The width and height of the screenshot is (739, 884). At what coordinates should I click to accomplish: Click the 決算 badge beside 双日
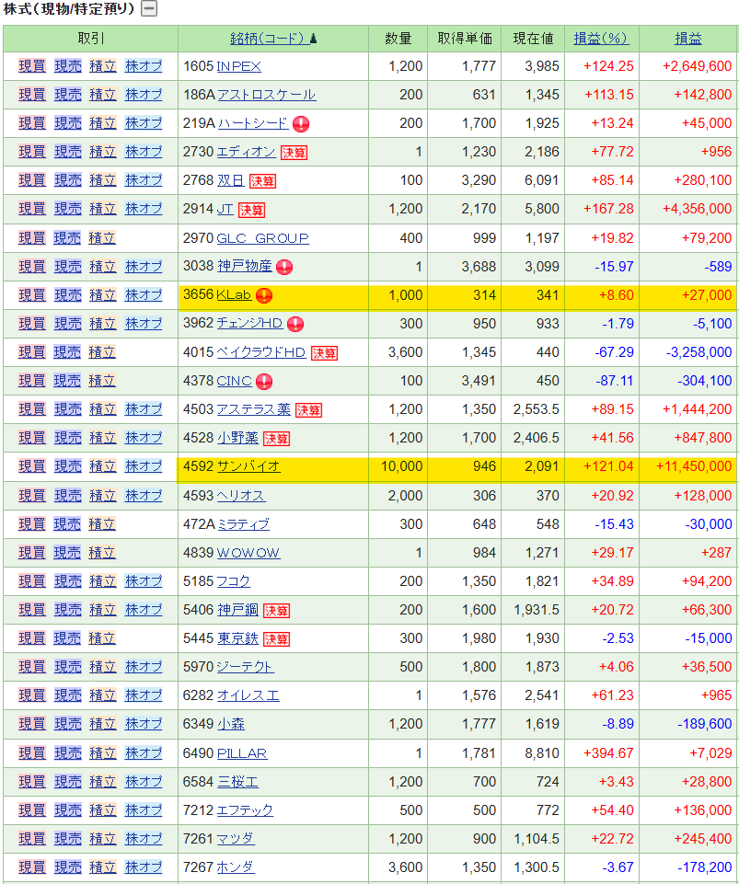[262, 181]
